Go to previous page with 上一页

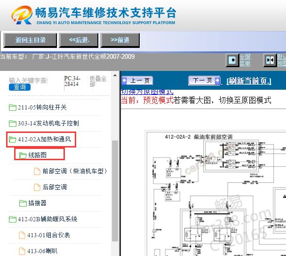137,80
